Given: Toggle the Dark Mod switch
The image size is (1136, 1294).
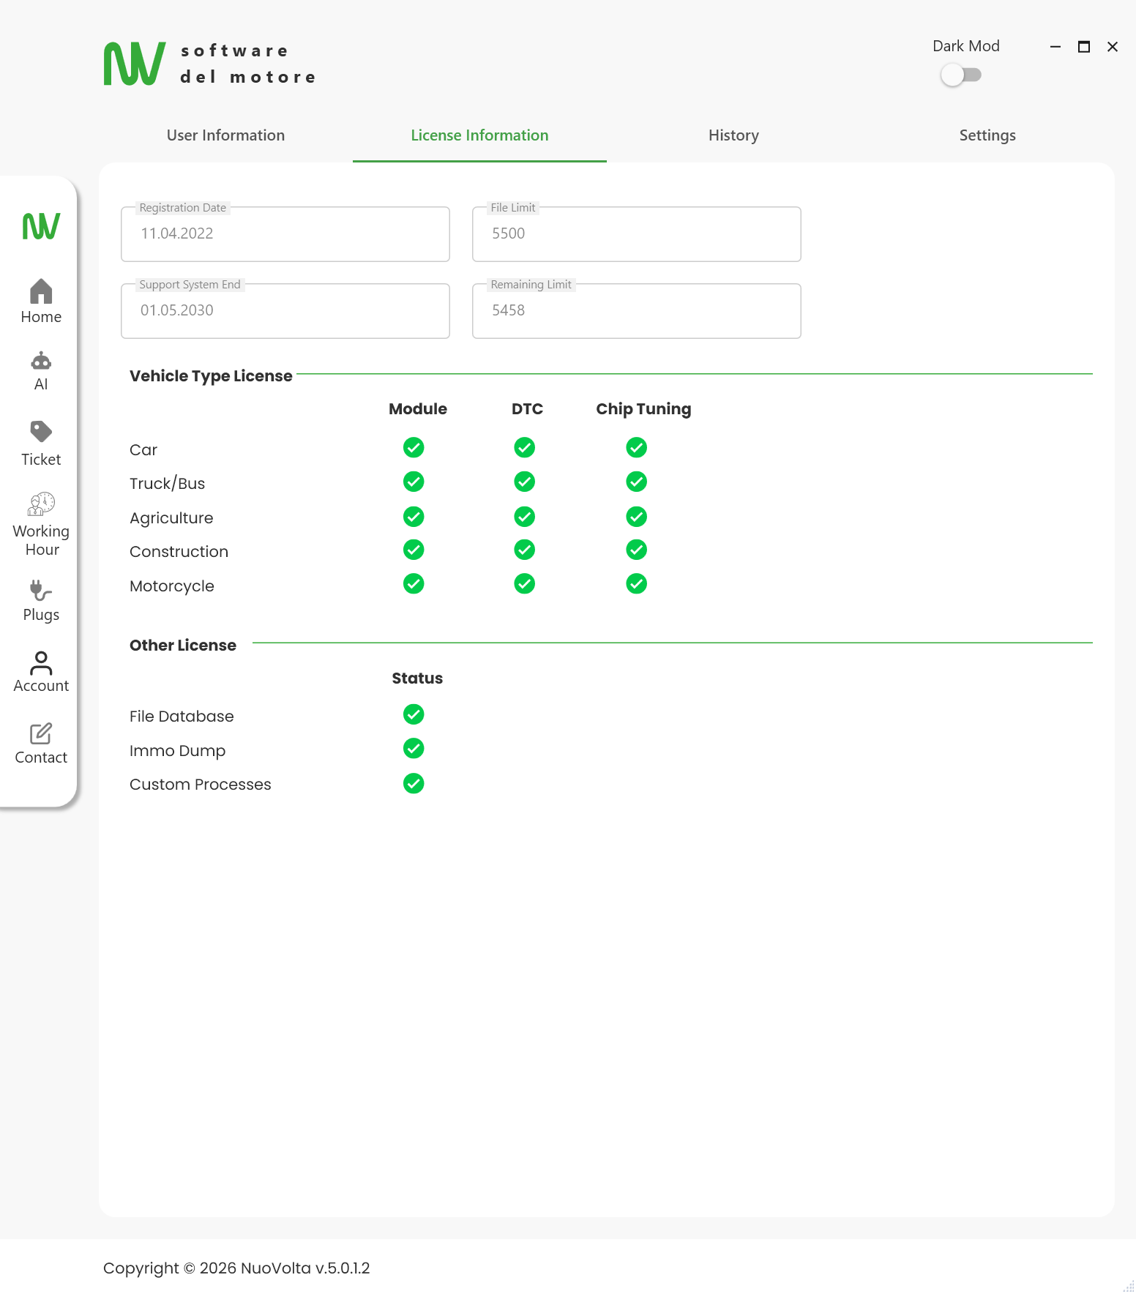Looking at the screenshot, I should tap(961, 75).
